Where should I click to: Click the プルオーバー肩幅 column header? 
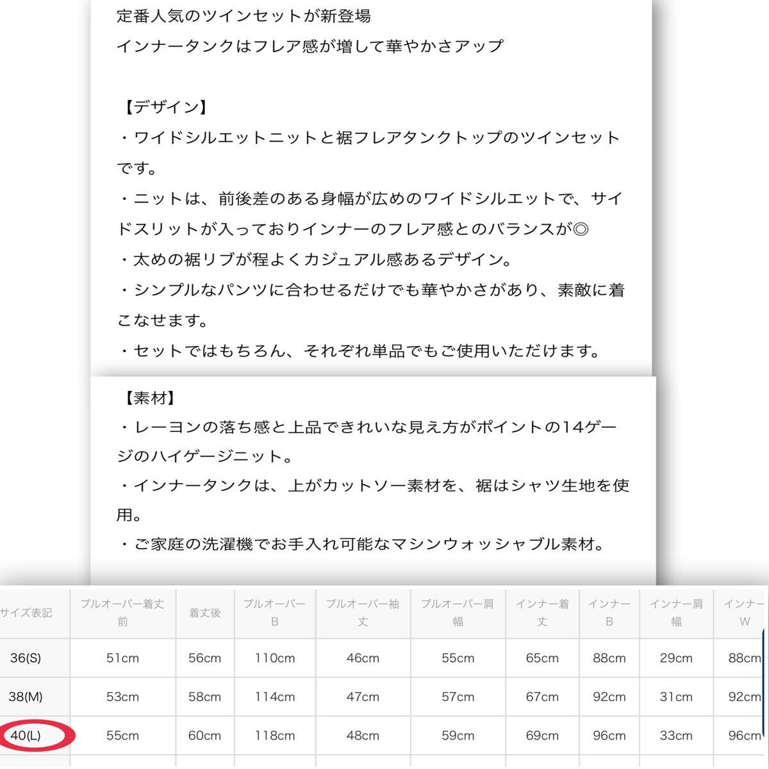458,613
